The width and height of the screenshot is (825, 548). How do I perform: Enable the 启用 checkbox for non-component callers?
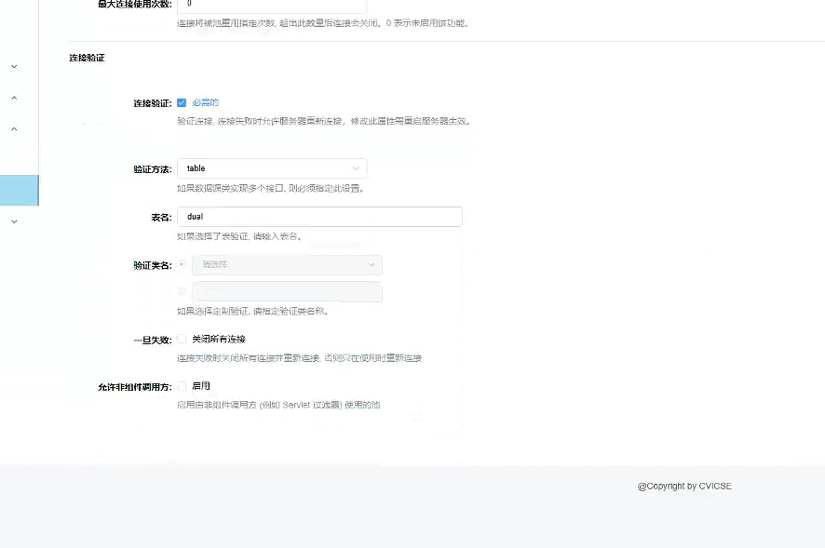(x=183, y=384)
